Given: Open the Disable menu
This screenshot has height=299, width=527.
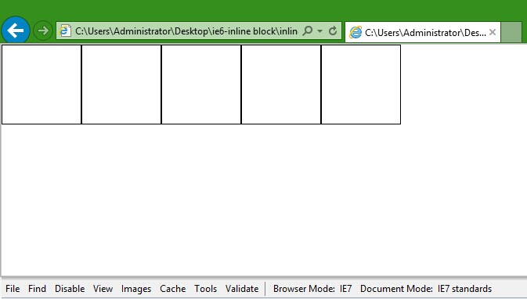Looking at the screenshot, I should 70,289.
